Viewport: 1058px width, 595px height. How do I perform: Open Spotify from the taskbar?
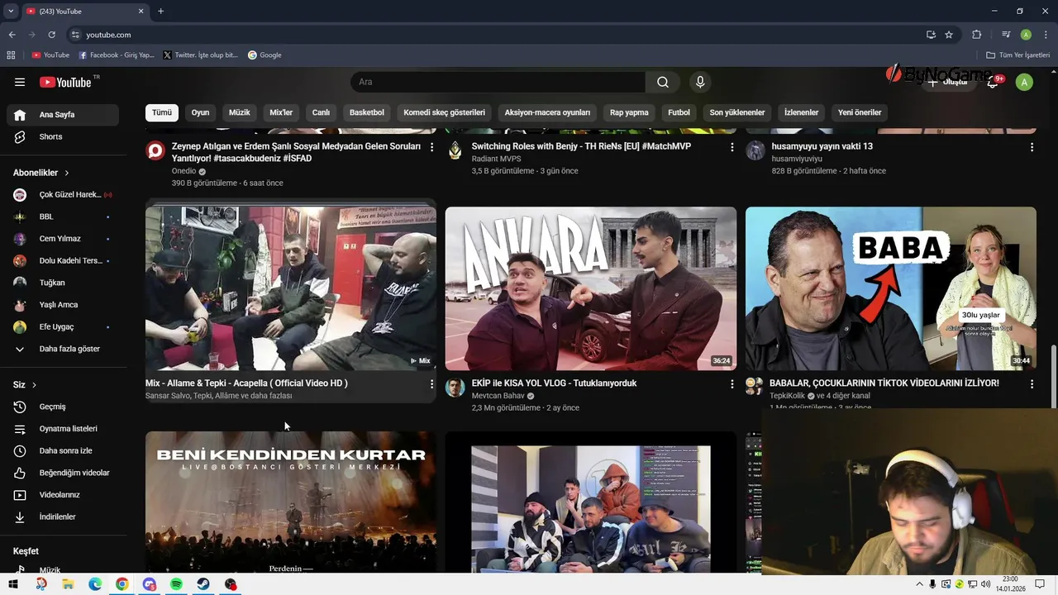tap(176, 584)
